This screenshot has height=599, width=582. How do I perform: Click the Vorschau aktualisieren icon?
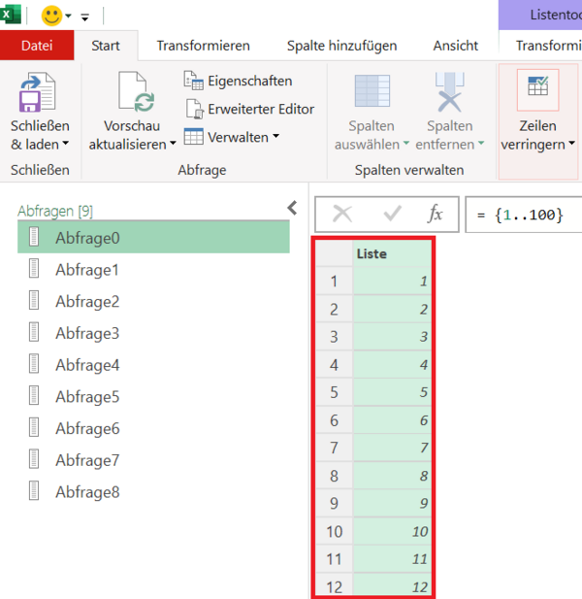pos(137,93)
